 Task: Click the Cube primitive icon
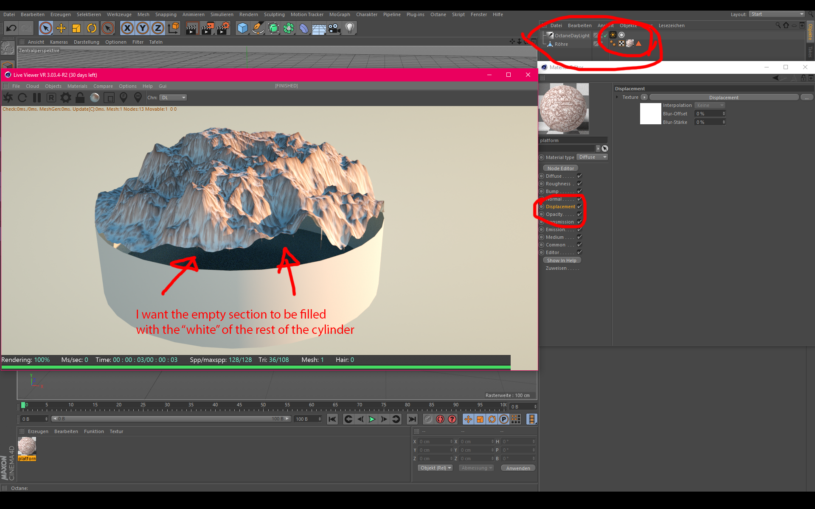point(242,28)
